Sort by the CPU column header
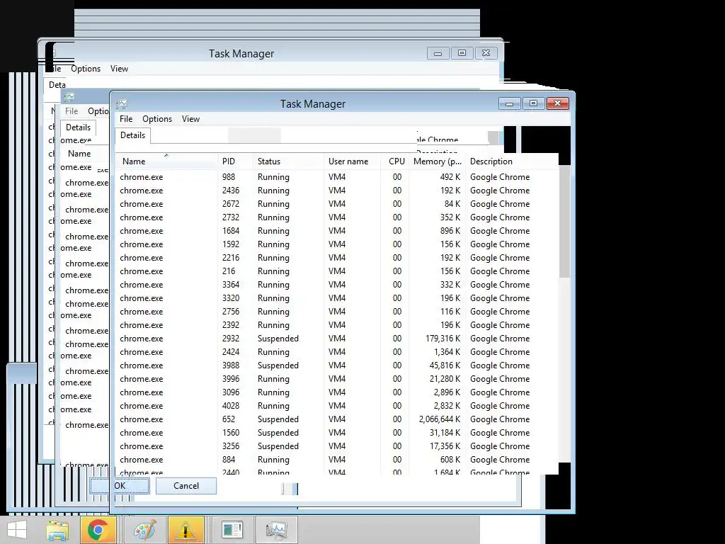The width and height of the screenshot is (725, 544). pyautogui.click(x=395, y=161)
